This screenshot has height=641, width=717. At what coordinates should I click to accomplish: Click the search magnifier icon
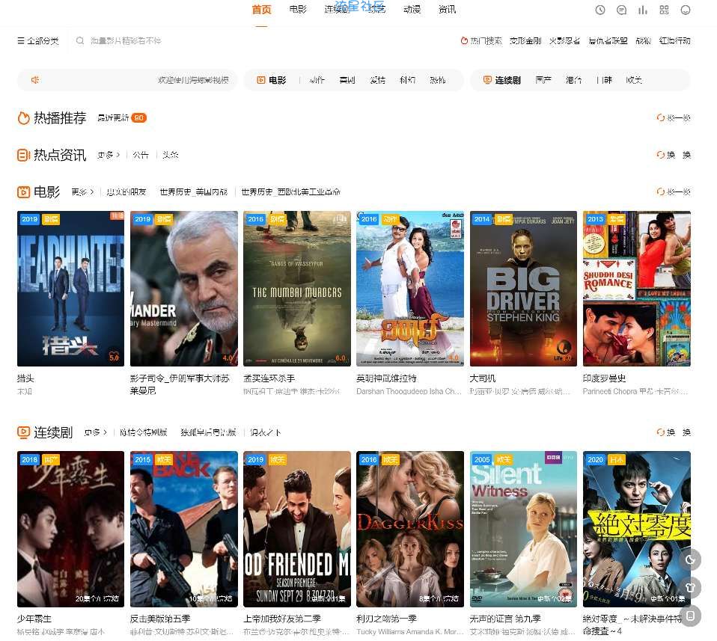click(80, 40)
